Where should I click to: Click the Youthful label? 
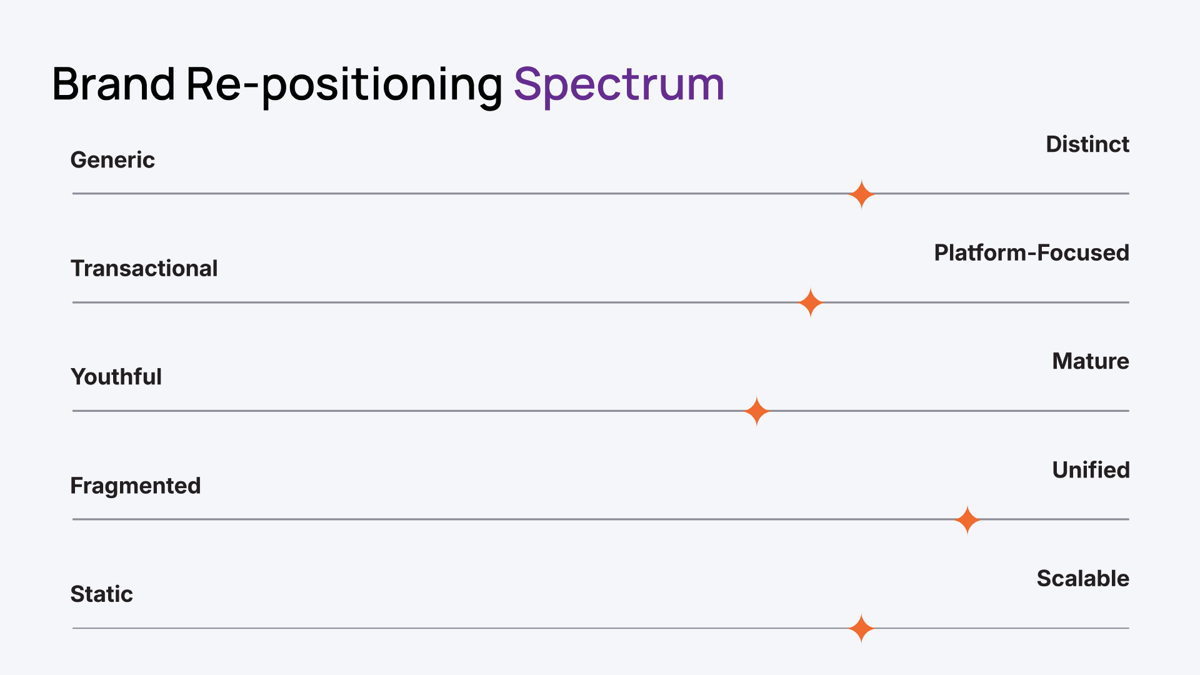pos(116,377)
